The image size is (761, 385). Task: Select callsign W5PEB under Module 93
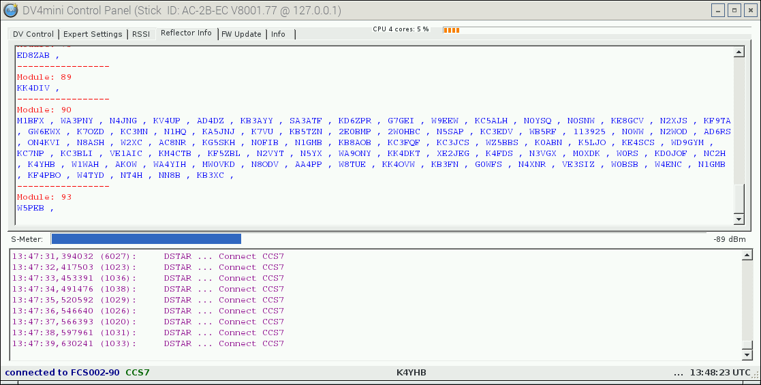(31, 208)
